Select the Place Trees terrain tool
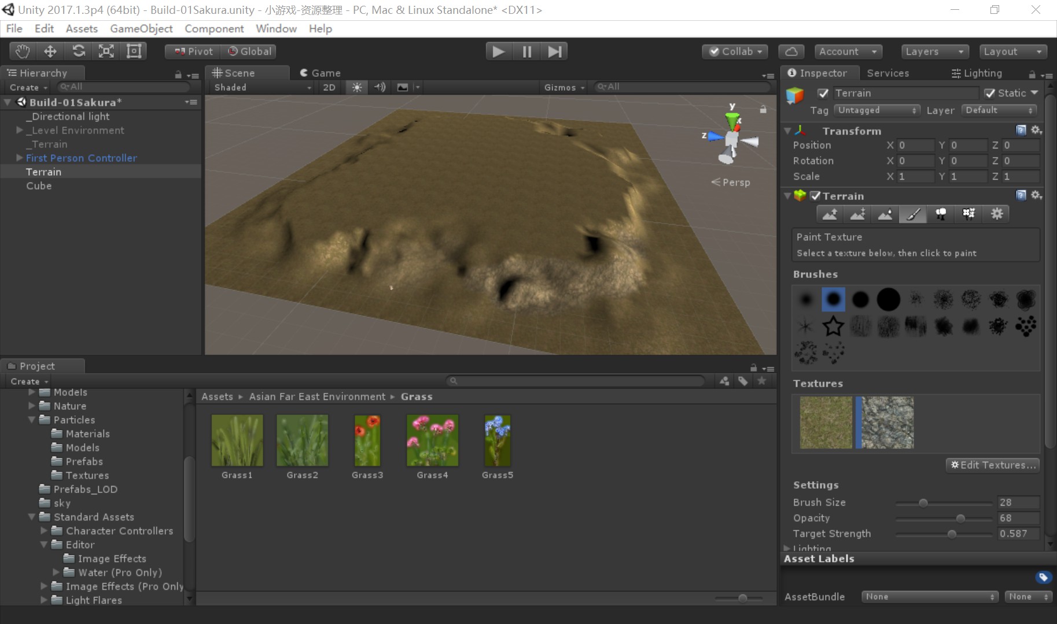 point(941,214)
